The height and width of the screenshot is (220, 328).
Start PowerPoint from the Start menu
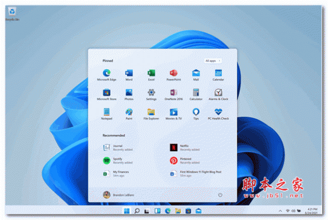(x=174, y=74)
